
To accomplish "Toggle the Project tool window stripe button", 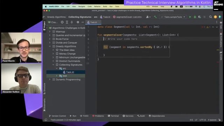I will tap(44, 26).
